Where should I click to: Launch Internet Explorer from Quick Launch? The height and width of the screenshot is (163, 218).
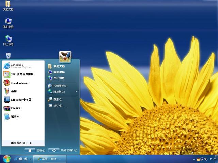pos(16,159)
